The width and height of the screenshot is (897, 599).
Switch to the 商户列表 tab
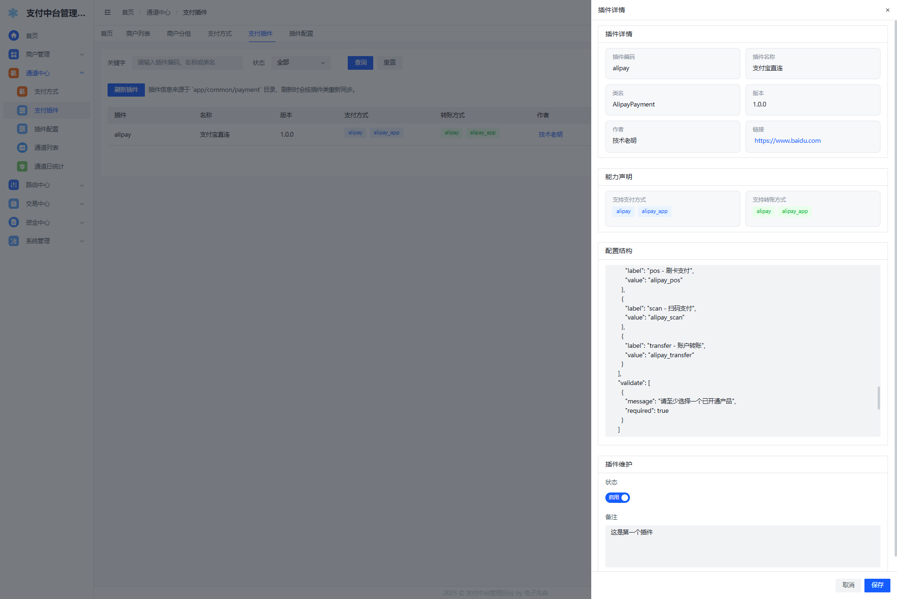click(138, 33)
